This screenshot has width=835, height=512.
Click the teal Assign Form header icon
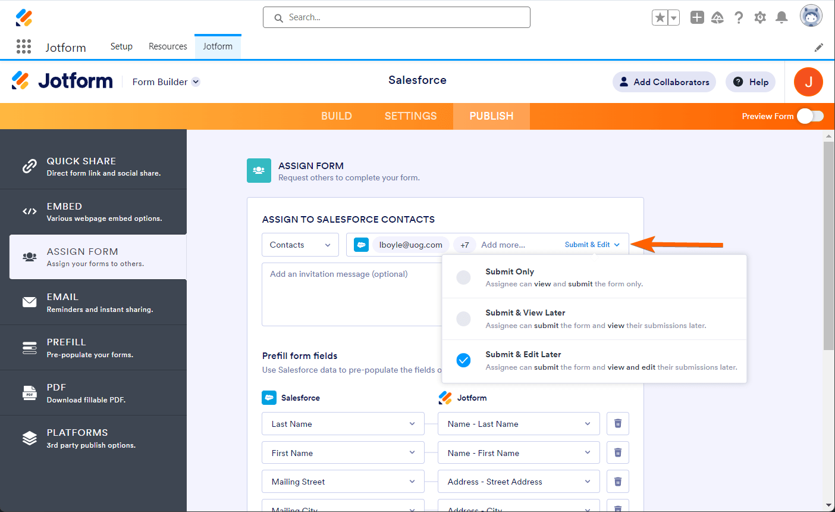[259, 170]
